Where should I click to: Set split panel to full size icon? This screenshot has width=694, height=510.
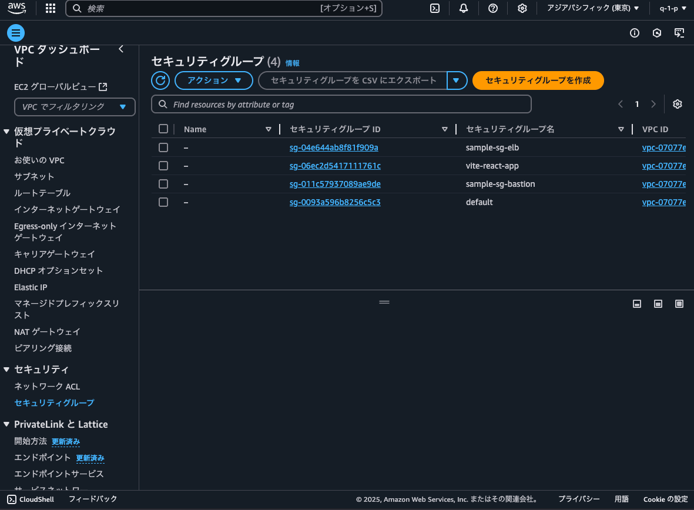click(x=679, y=304)
